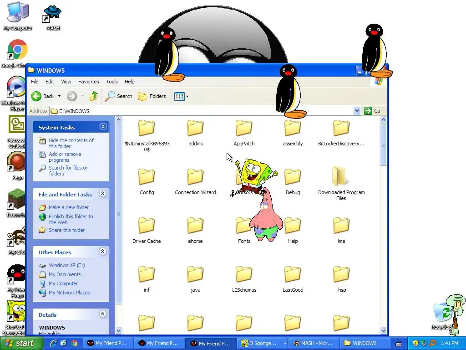The height and width of the screenshot is (350, 466).
Task: Select the LastGood folder
Action: [x=293, y=279]
